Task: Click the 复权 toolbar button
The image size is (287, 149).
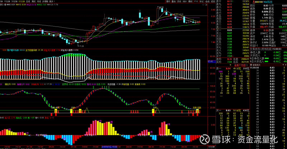Action: (x=168, y=1)
